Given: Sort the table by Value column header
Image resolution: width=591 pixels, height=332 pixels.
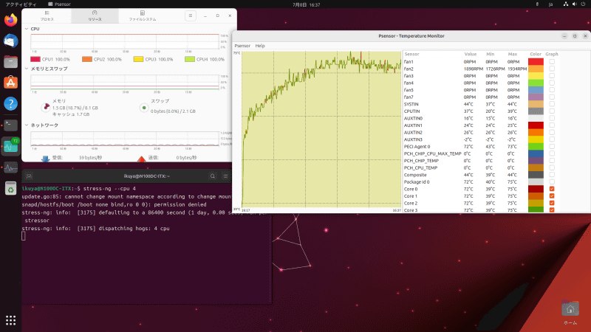Looking at the screenshot, I should click(471, 54).
